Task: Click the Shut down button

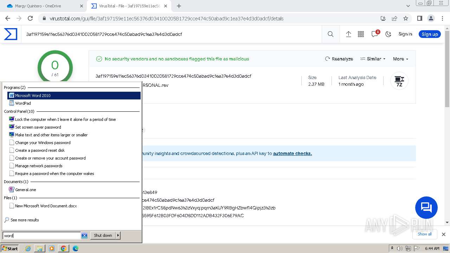Action: click(103, 235)
